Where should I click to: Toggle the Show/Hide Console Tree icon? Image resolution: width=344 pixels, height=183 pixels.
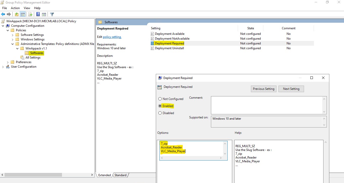(x=23, y=14)
